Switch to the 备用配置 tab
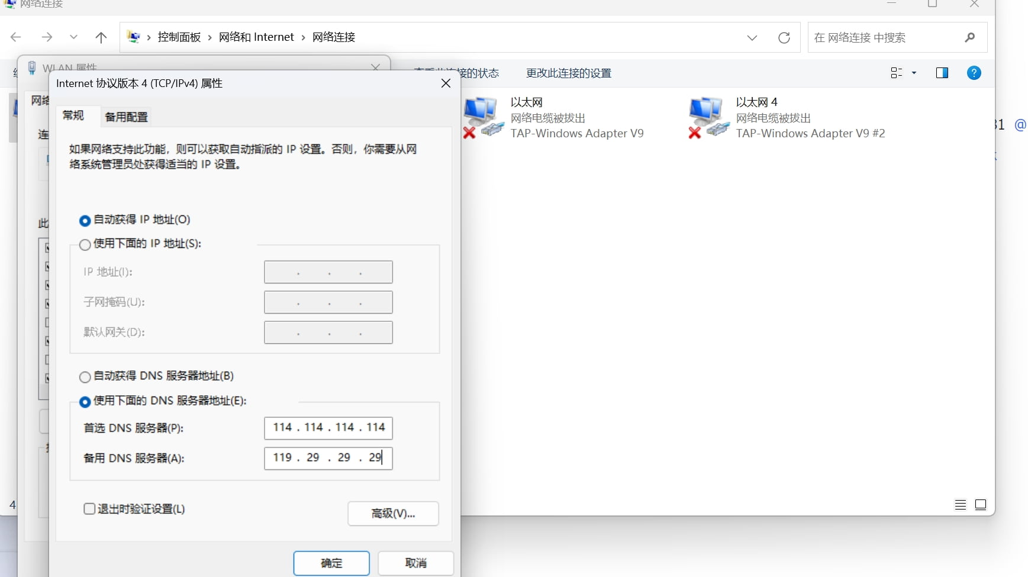The width and height of the screenshot is (1028, 577). coord(126,117)
